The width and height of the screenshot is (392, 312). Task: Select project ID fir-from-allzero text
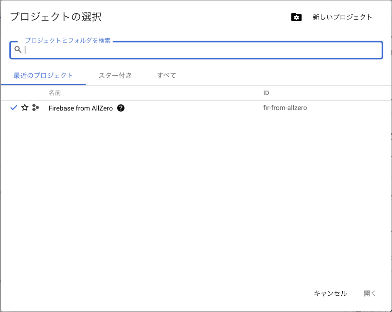tap(285, 108)
